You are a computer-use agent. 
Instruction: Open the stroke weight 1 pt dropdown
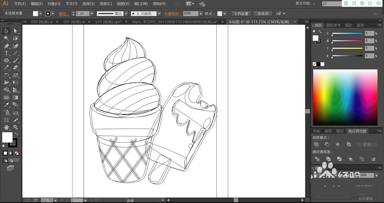[x=92, y=13]
